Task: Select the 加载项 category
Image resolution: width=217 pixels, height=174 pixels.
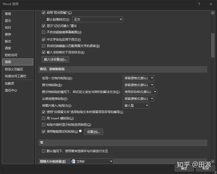Action: click(x=18, y=83)
